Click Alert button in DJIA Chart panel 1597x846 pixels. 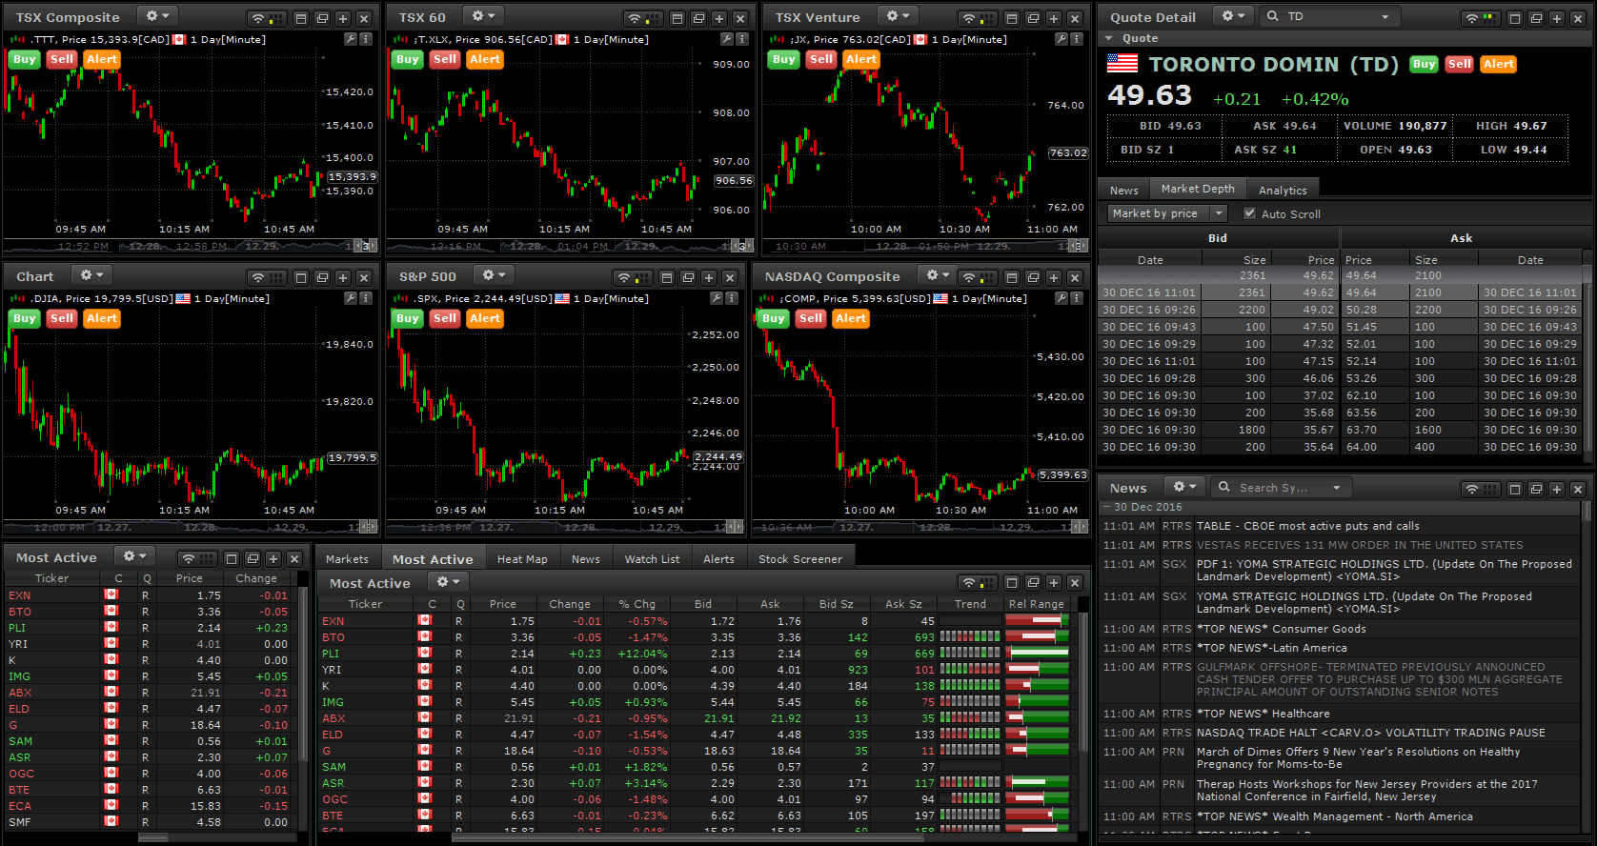pyautogui.click(x=102, y=318)
